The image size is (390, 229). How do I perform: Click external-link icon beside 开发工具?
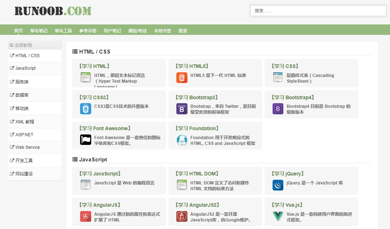[12, 160]
